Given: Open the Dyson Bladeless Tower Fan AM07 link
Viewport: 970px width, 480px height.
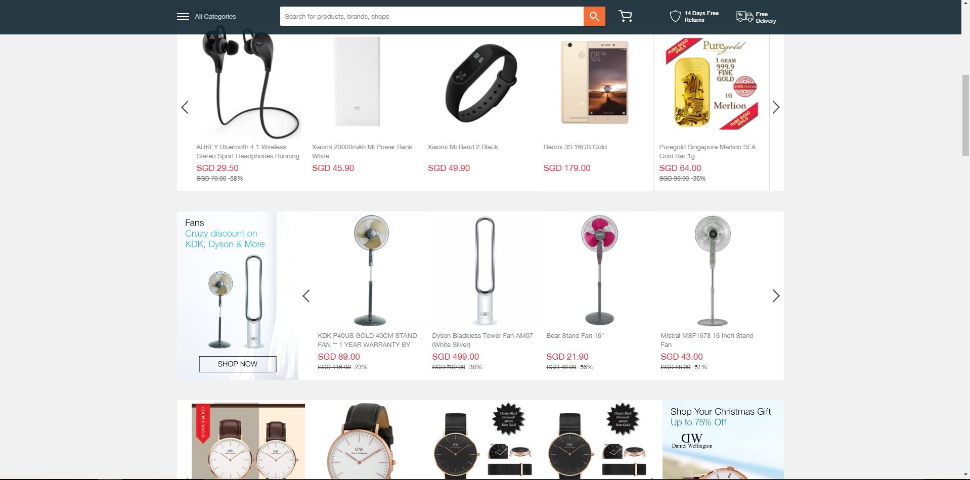Looking at the screenshot, I should point(482,340).
